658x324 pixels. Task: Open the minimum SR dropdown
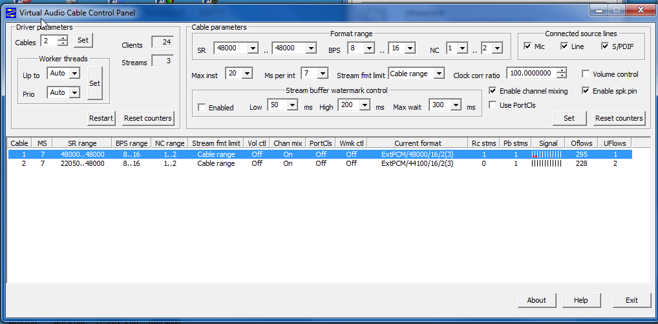[253, 48]
